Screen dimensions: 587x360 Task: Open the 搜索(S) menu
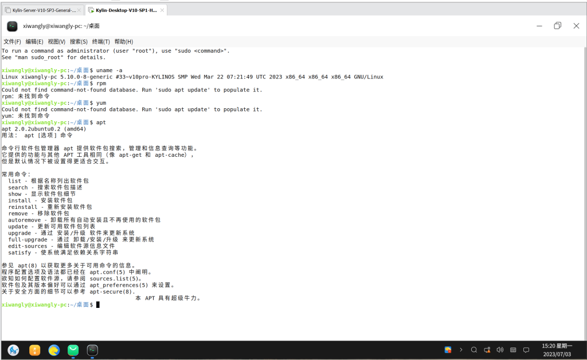click(79, 42)
